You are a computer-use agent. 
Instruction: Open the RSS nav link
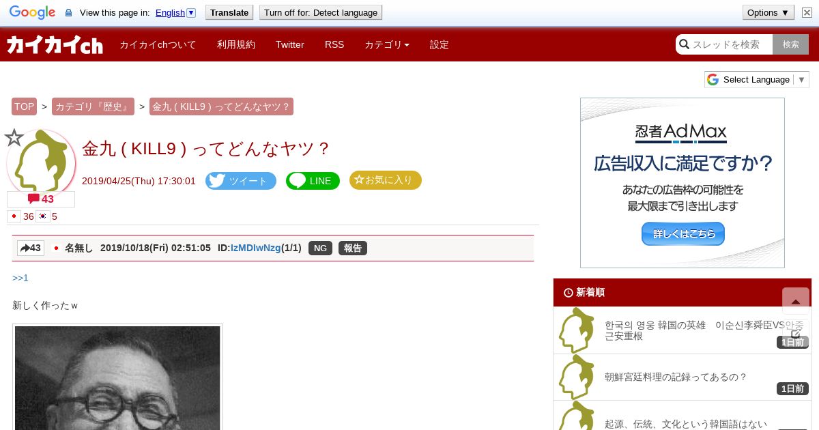coord(334,44)
